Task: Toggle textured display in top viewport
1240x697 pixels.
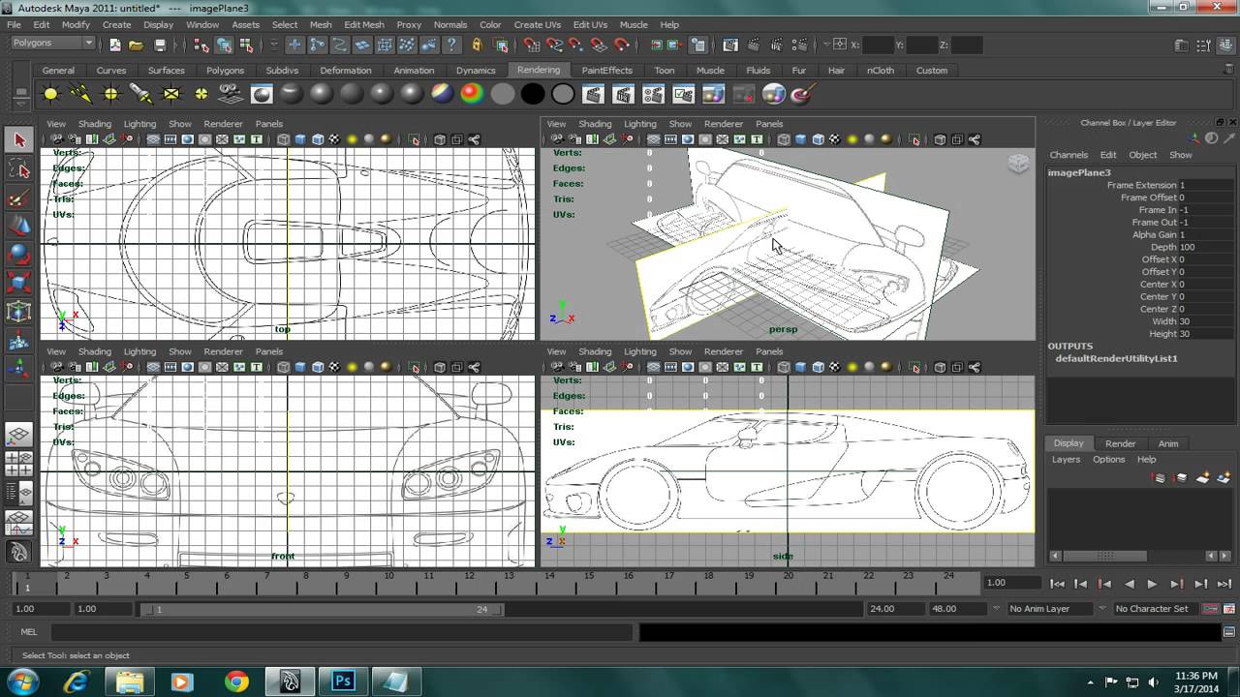Action: coord(335,139)
